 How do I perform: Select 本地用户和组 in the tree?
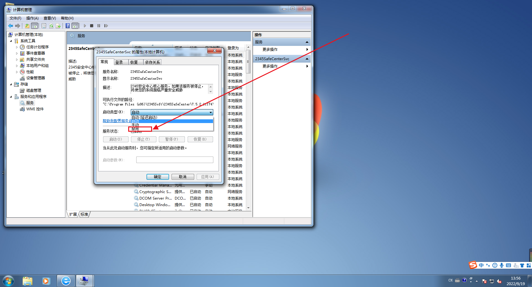(x=37, y=66)
